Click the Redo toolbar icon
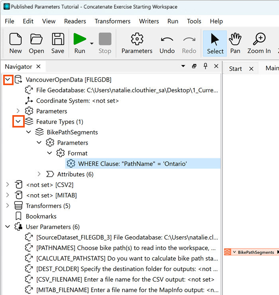Viewport: 279px width, 295px height. click(x=189, y=43)
